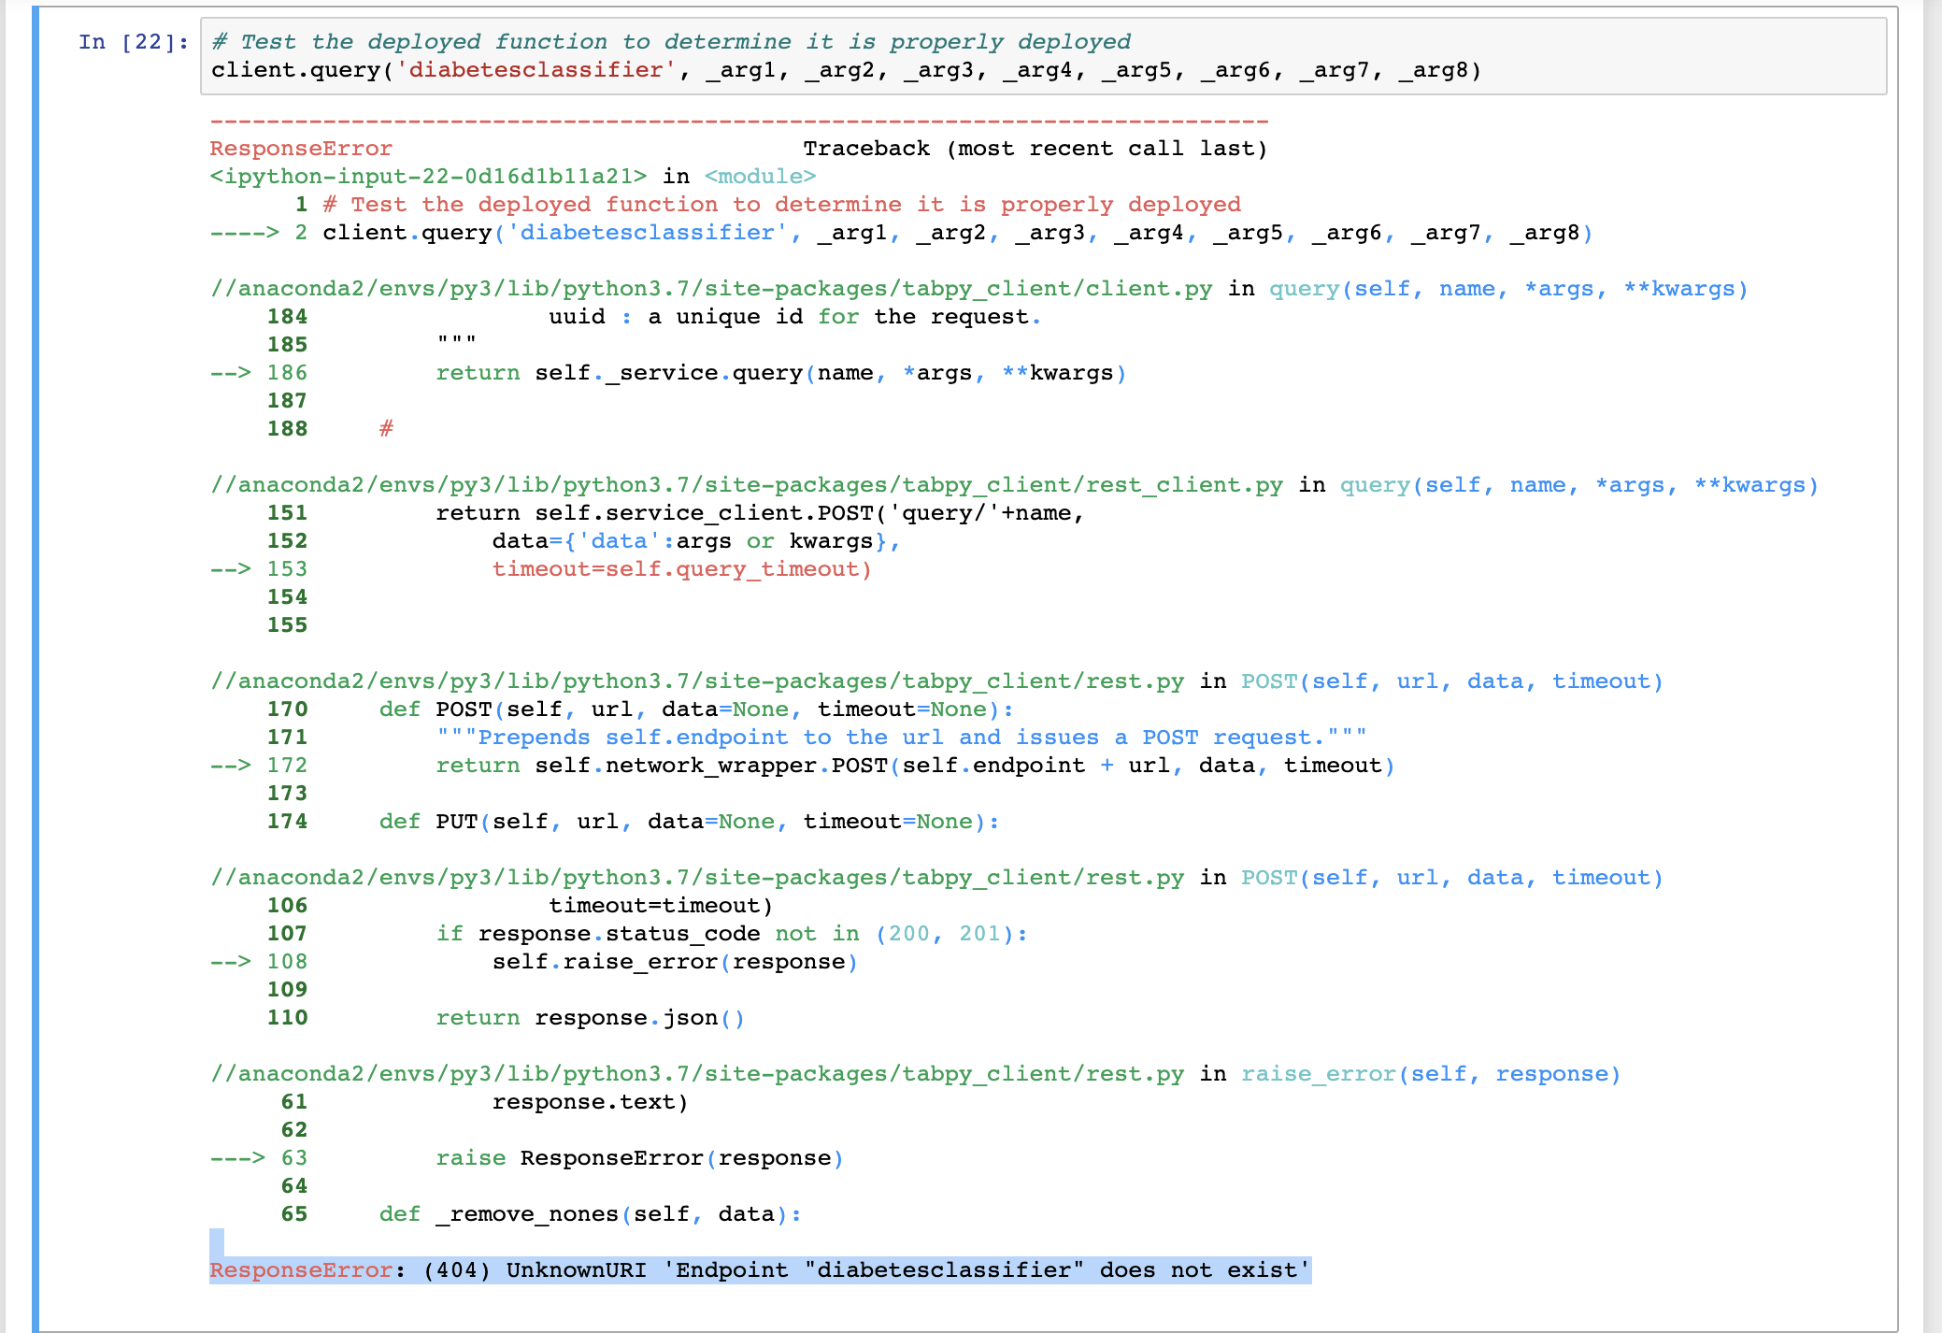Click the 'diabetesclassifier' string in the input cell
This screenshot has height=1333, width=1942.
[x=535, y=70]
